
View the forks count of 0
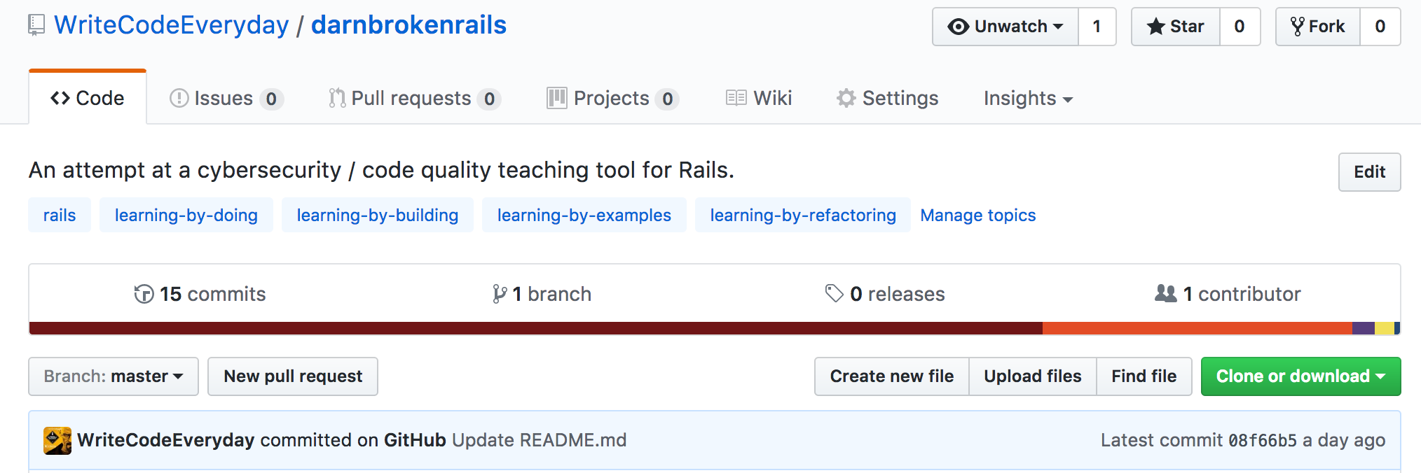pyautogui.click(x=1380, y=27)
